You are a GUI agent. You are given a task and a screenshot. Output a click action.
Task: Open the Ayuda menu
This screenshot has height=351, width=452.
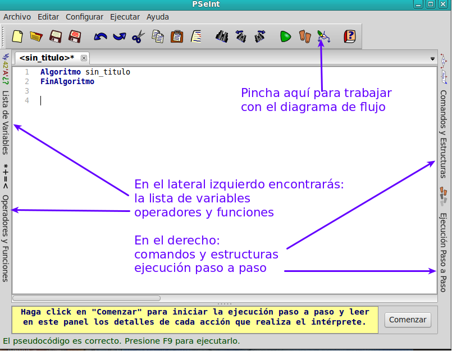158,17
